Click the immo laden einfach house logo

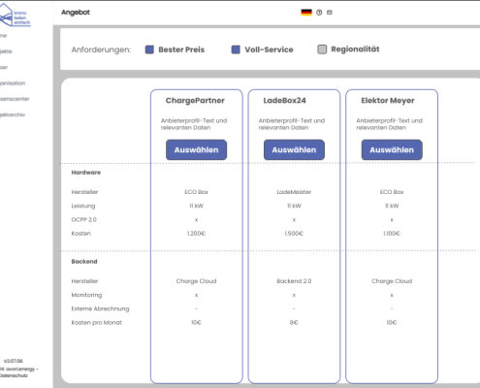(x=15, y=16)
